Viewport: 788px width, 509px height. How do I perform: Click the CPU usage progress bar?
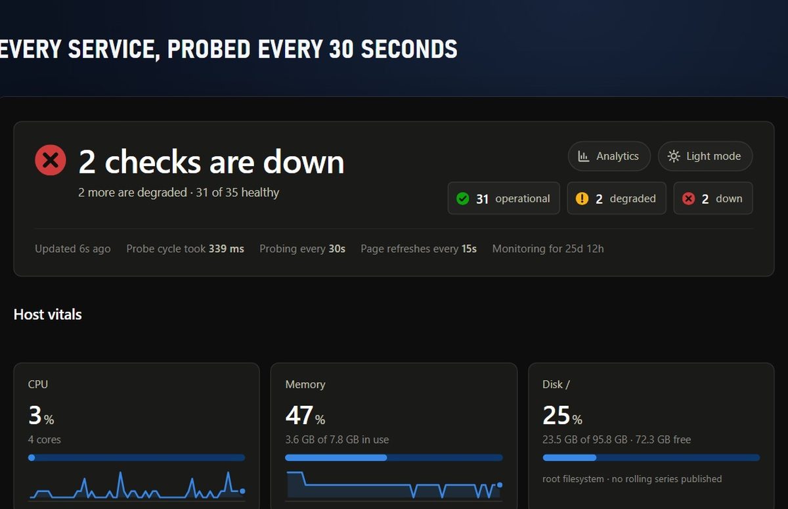(x=137, y=458)
